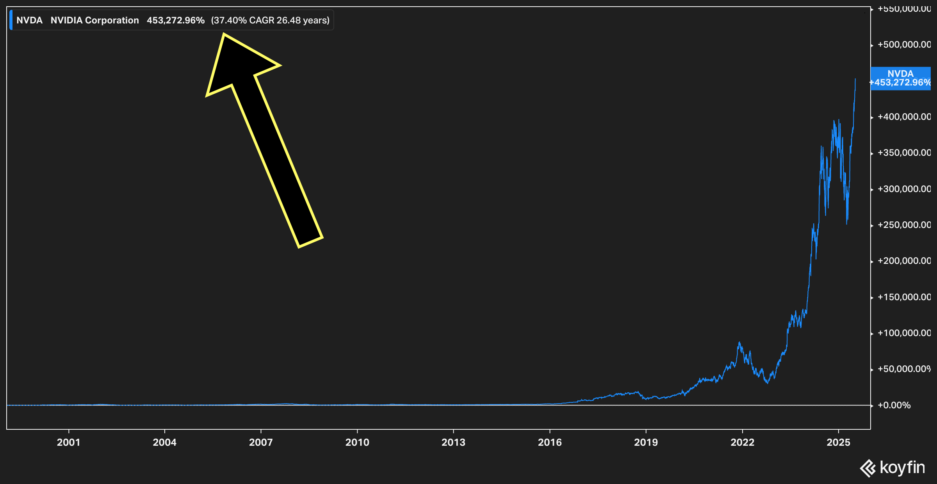The height and width of the screenshot is (484, 937).
Task: Click the 2019 label on the time axis
Action: coord(646,442)
